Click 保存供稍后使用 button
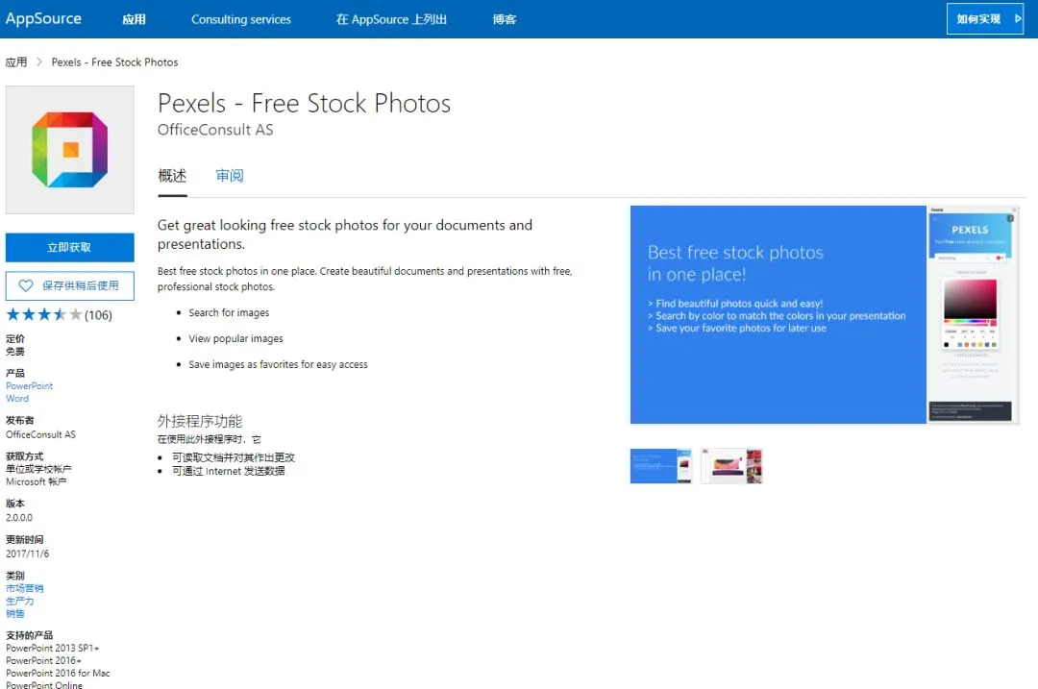Viewport: 1038px width, 689px height. pyautogui.click(x=69, y=285)
